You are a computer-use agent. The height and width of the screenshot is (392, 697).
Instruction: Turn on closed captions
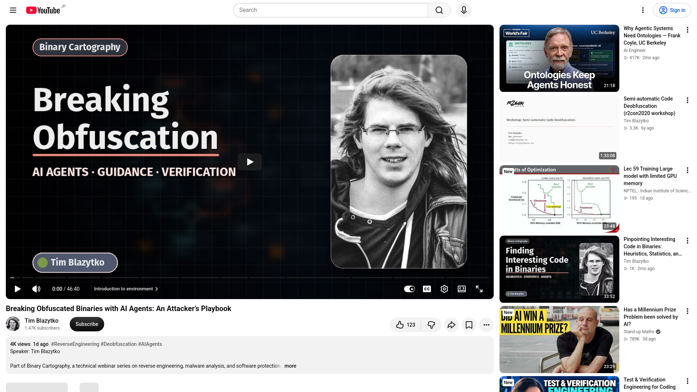pos(427,289)
